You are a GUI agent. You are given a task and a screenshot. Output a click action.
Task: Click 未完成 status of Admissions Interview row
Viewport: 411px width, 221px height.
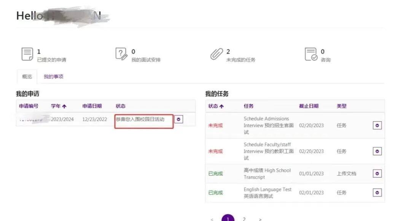215,126
